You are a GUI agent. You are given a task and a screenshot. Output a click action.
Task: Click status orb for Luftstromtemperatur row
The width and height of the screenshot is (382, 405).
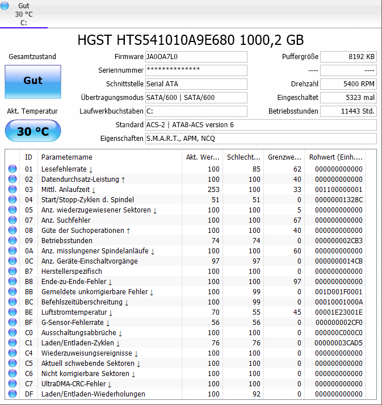click(x=12, y=312)
